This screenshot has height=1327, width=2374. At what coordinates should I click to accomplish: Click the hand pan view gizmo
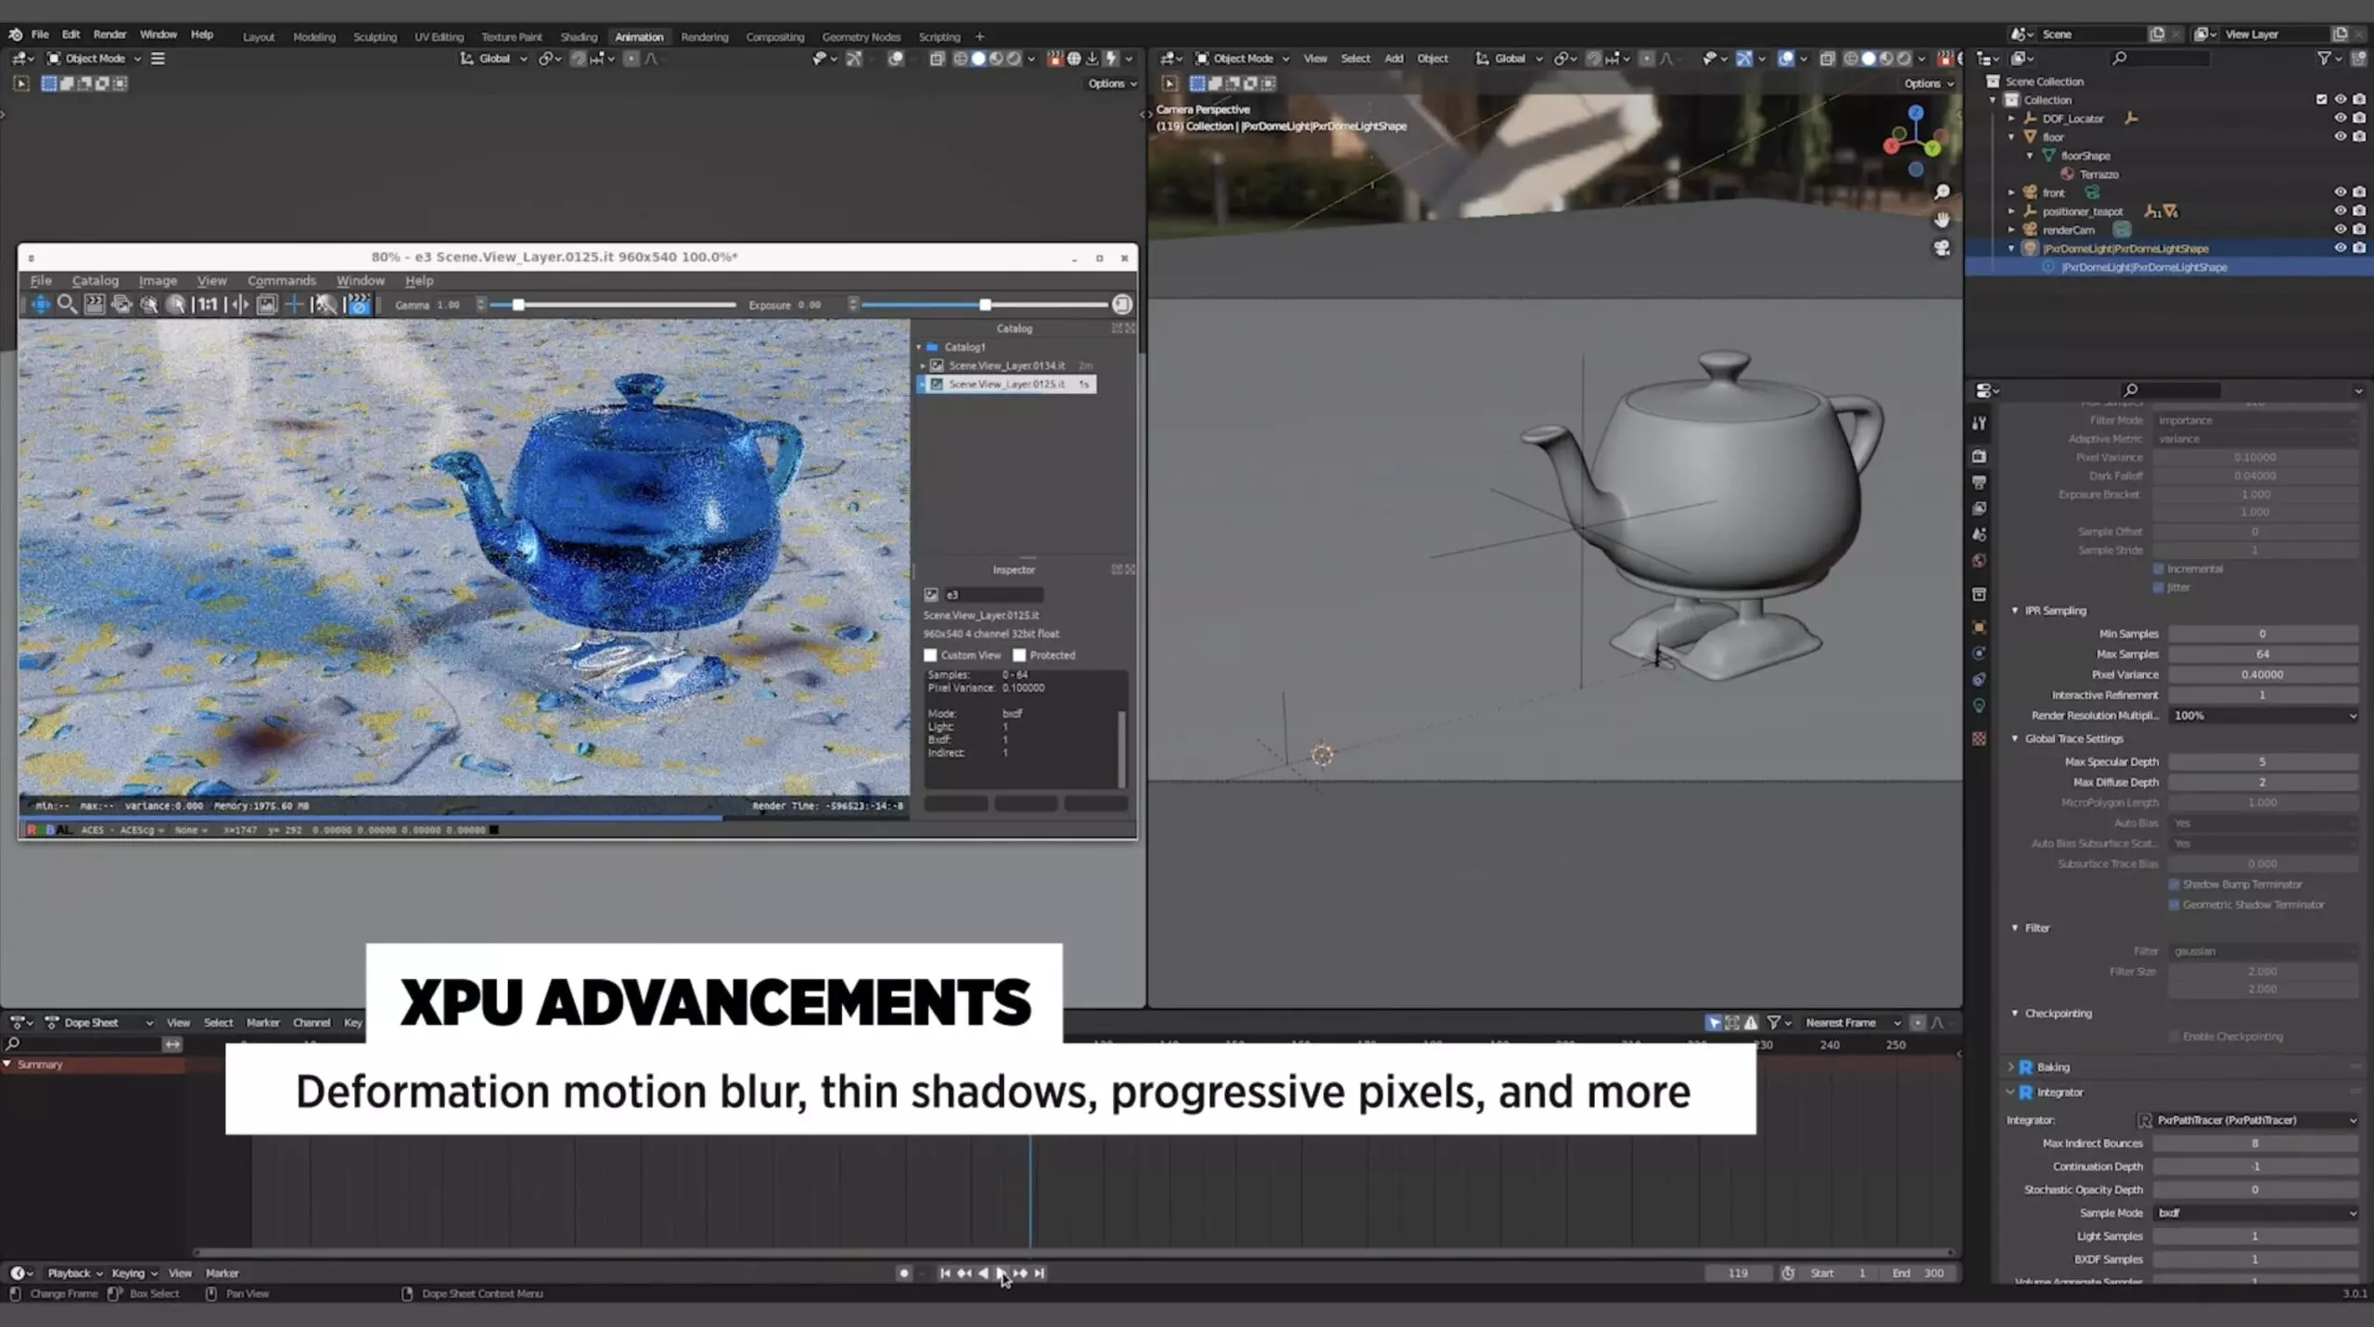tap(1941, 220)
